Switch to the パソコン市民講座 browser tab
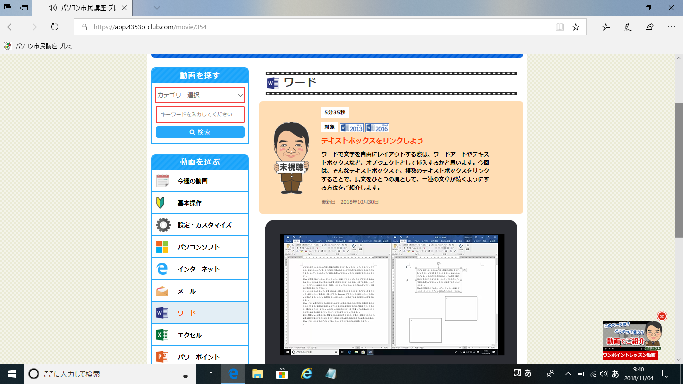Viewport: 683px width, 384px height. (x=85, y=8)
